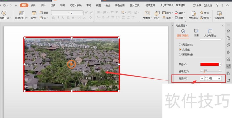This screenshot has width=232, height=118.
Task: Increase font size with A+ icon
Action: click(x=86, y=13)
